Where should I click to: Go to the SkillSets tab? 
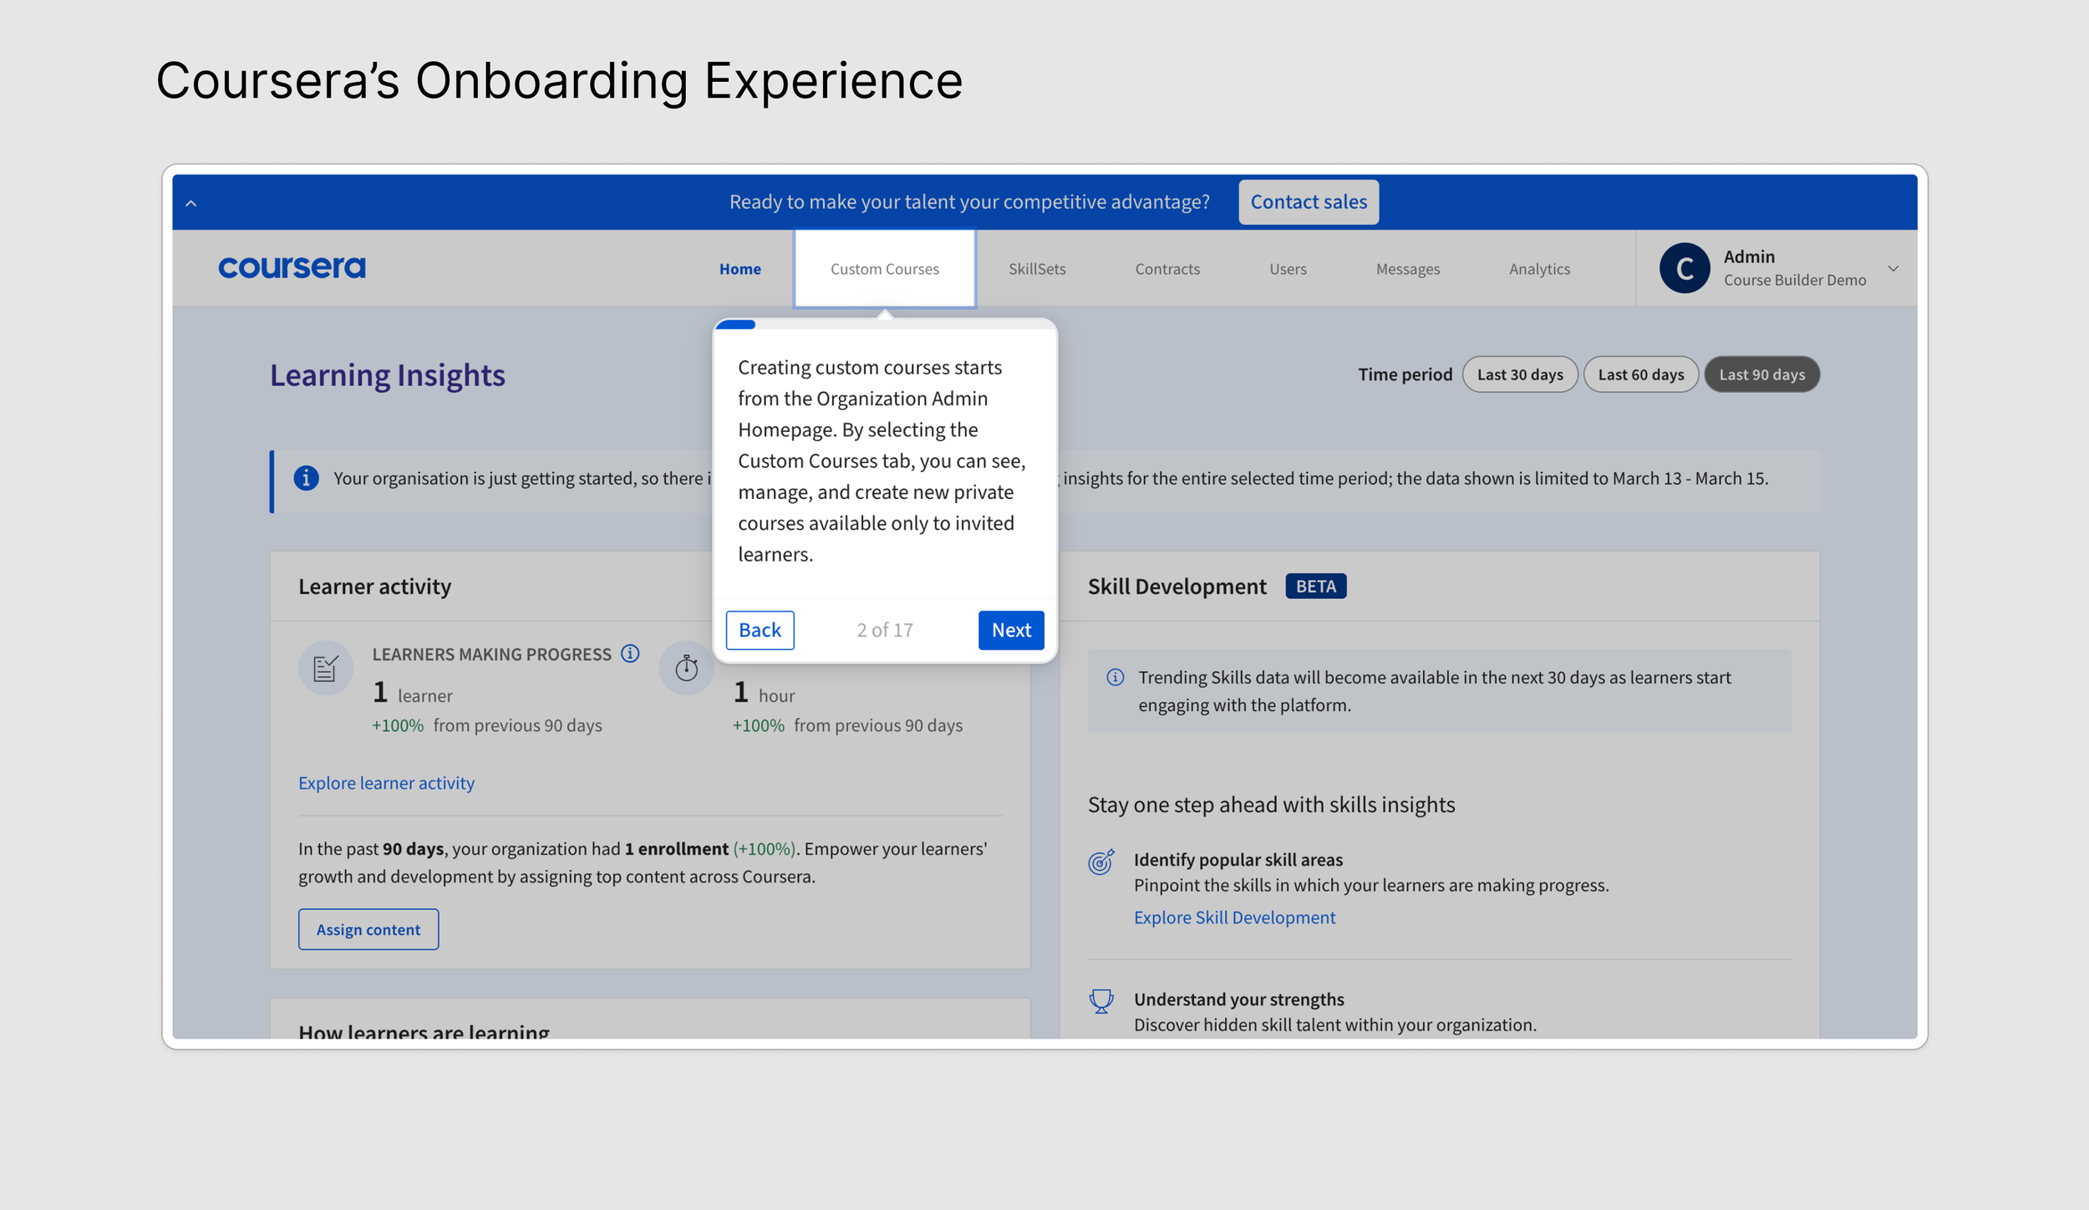coord(1036,269)
